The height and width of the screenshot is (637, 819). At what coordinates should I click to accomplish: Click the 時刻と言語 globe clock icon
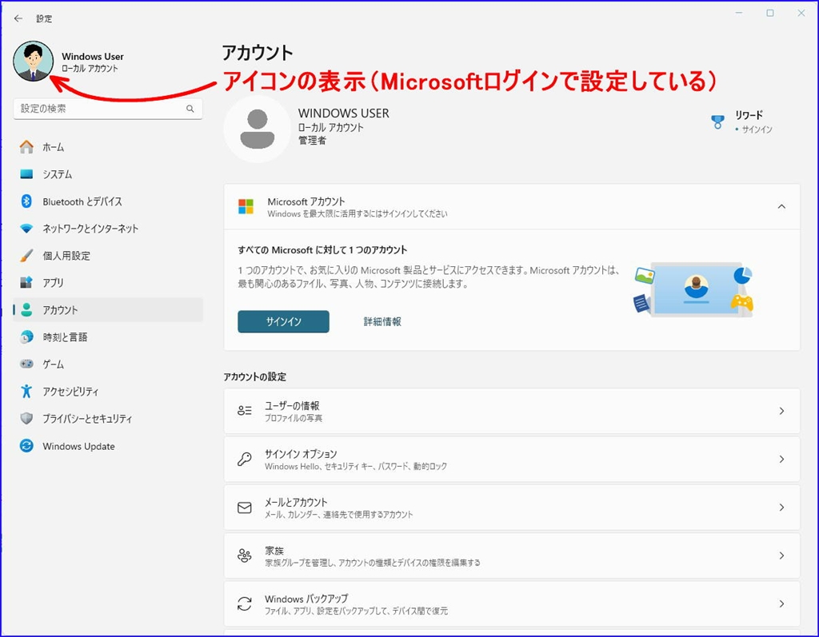[26, 336]
